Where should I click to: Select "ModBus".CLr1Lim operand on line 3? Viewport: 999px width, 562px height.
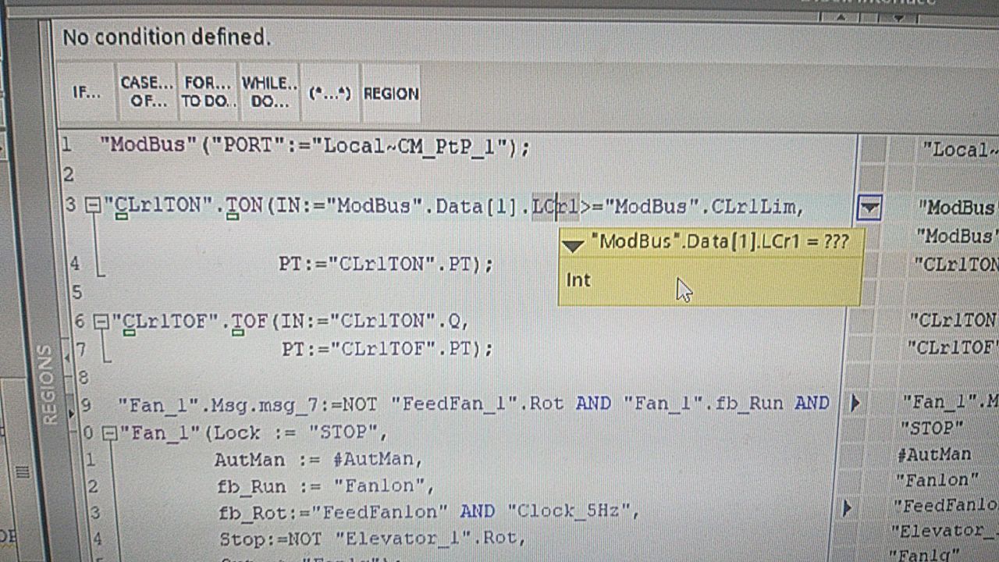click(x=702, y=207)
